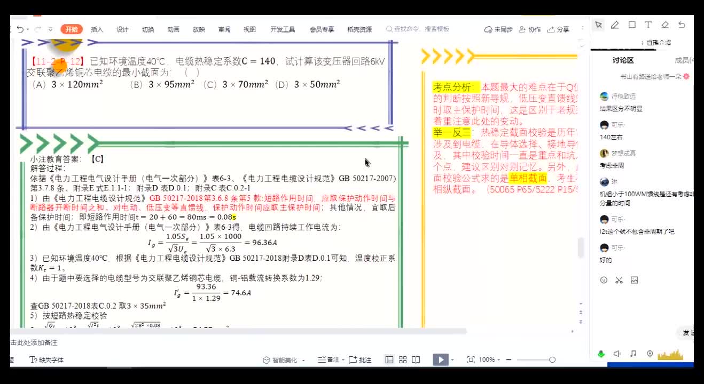Adjust the zoom slider handle
The height and width of the screenshot is (384, 704).
coord(552,360)
